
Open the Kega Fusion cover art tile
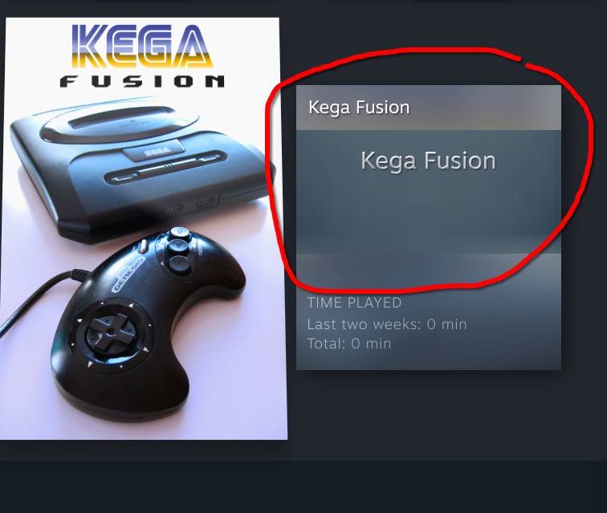144,229
